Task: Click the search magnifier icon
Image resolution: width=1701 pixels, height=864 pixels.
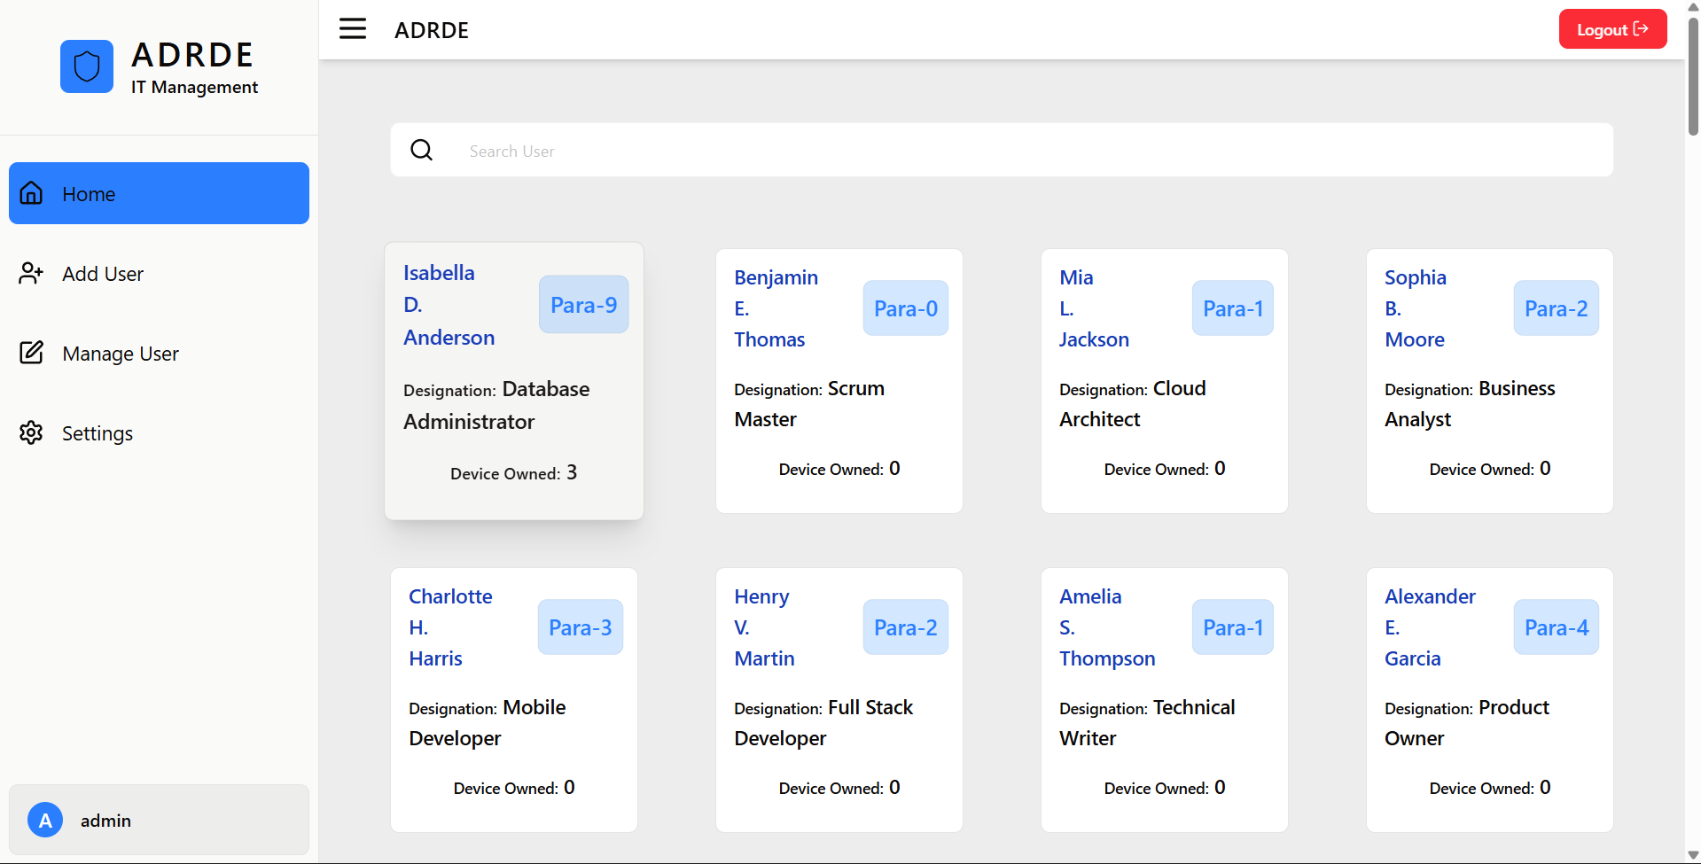Action: click(x=422, y=151)
